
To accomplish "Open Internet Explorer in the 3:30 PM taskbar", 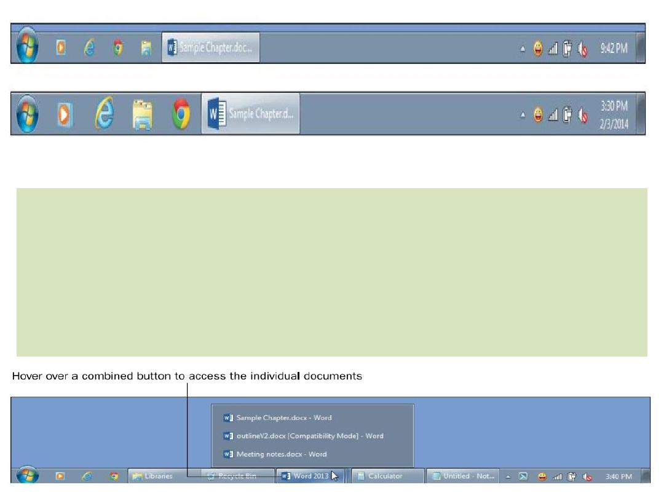I will click(x=104, y=113).
